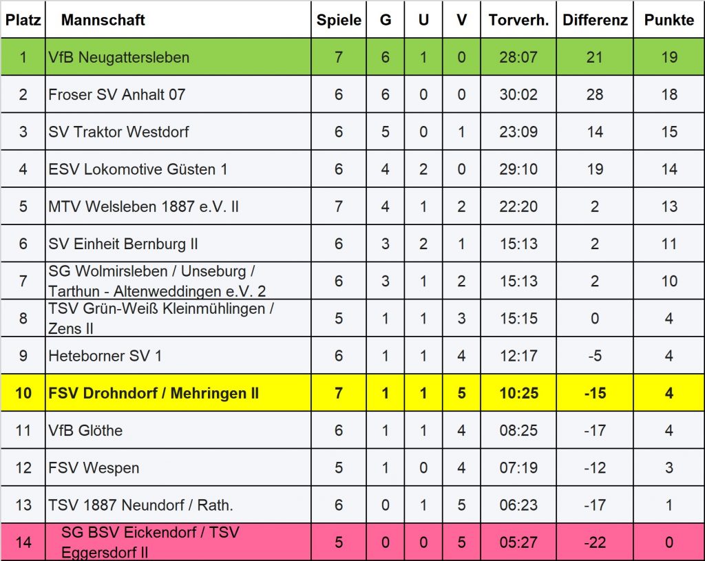Click the Torverh. column header
705x561 pixels.
(x=518, y=20)
